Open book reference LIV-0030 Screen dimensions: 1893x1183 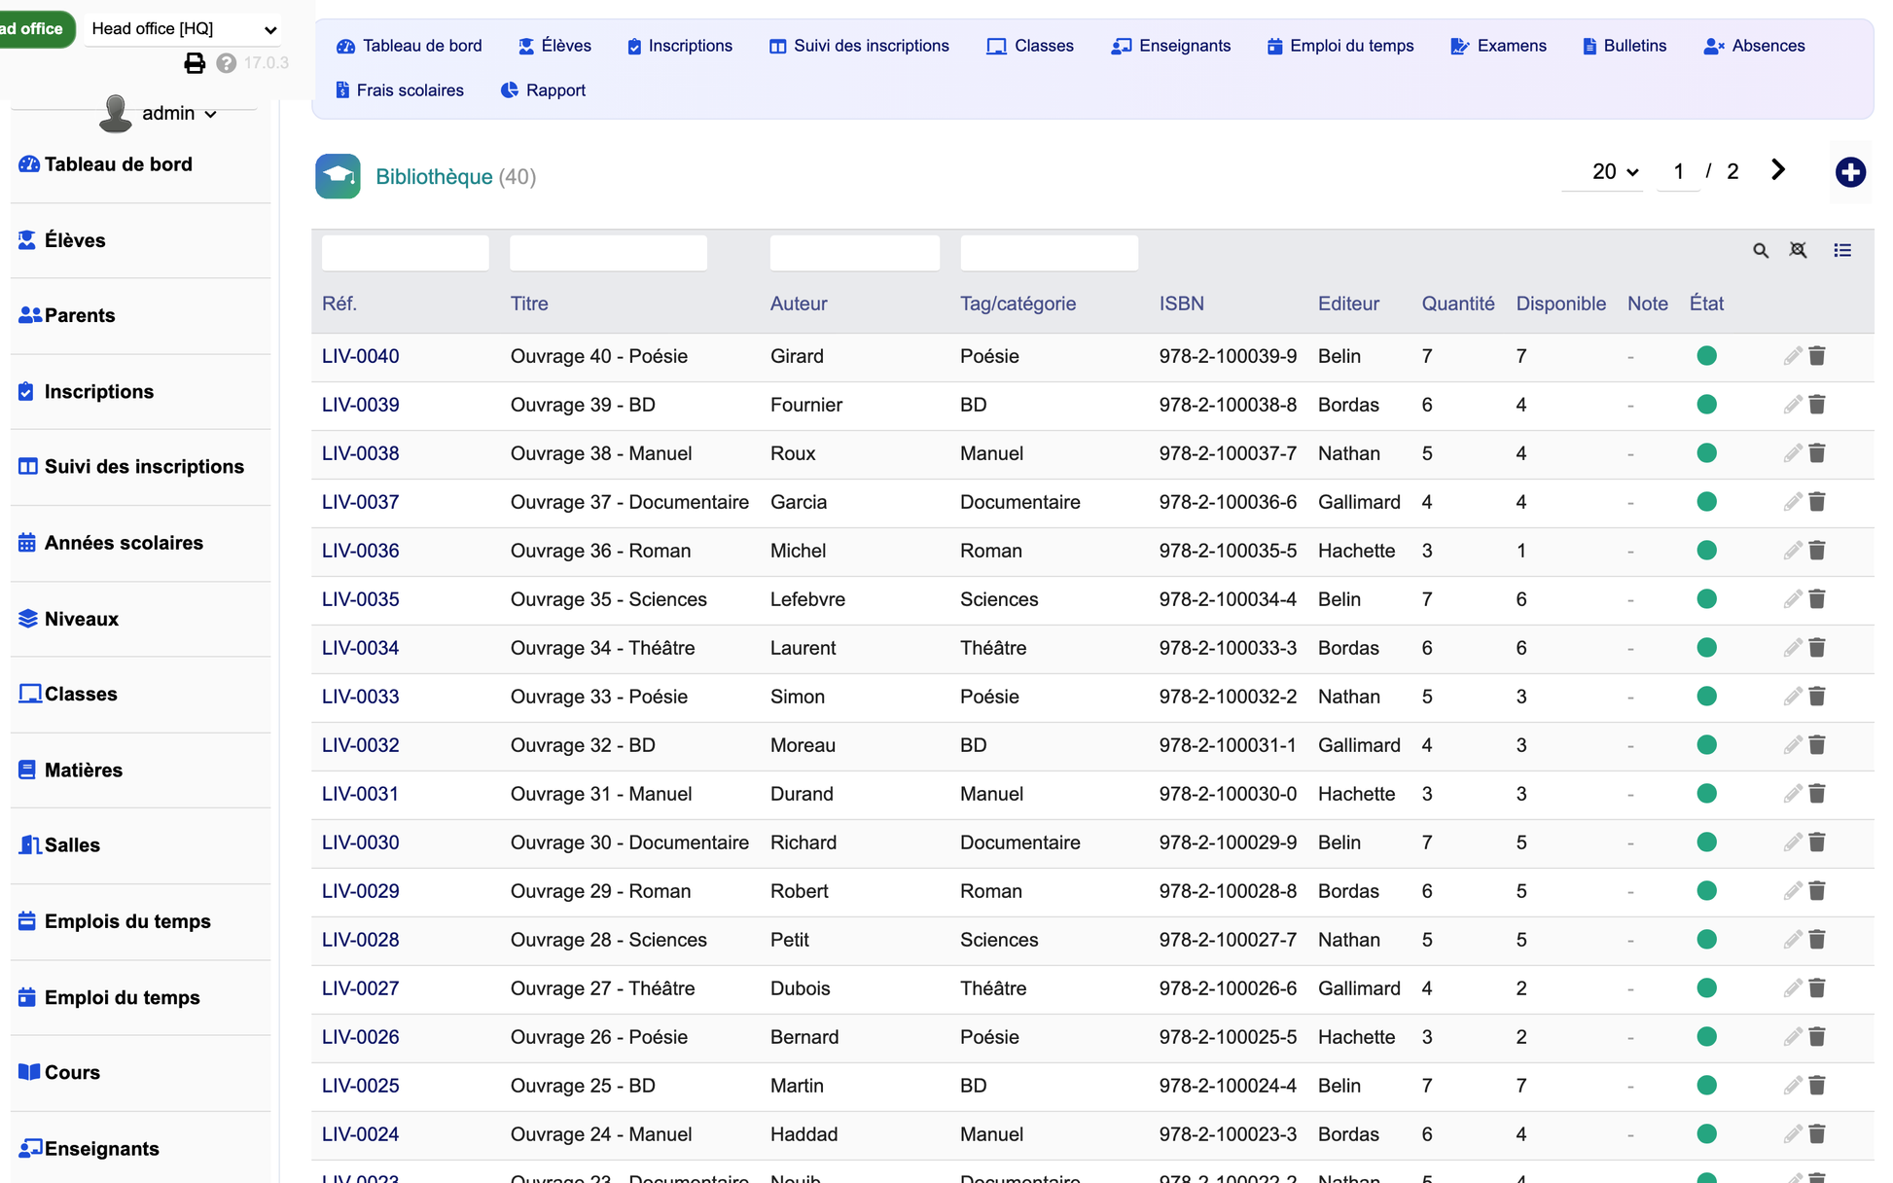tap(360, 842)
